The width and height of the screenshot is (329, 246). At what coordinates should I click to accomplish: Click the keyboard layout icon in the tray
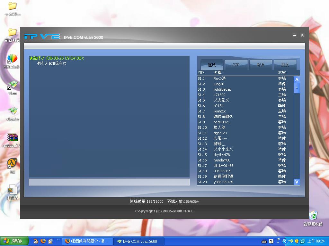(264, 241)
